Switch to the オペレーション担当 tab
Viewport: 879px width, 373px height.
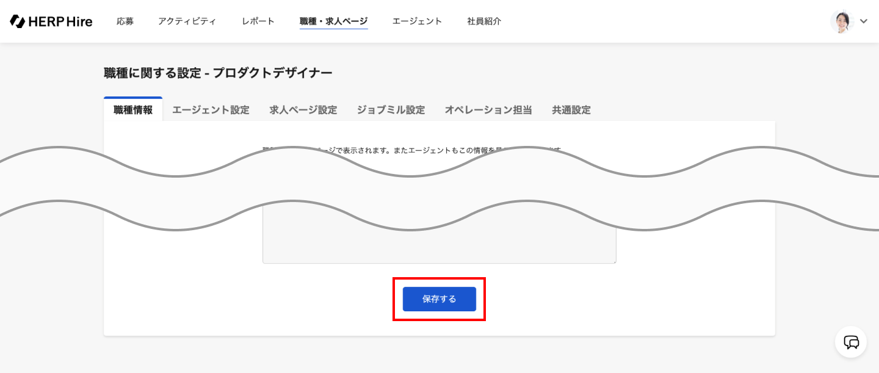coord(488,110)
